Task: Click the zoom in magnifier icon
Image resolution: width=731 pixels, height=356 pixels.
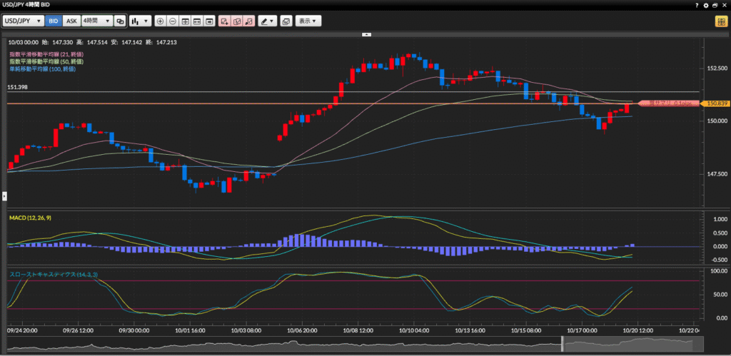Action: 161,21
